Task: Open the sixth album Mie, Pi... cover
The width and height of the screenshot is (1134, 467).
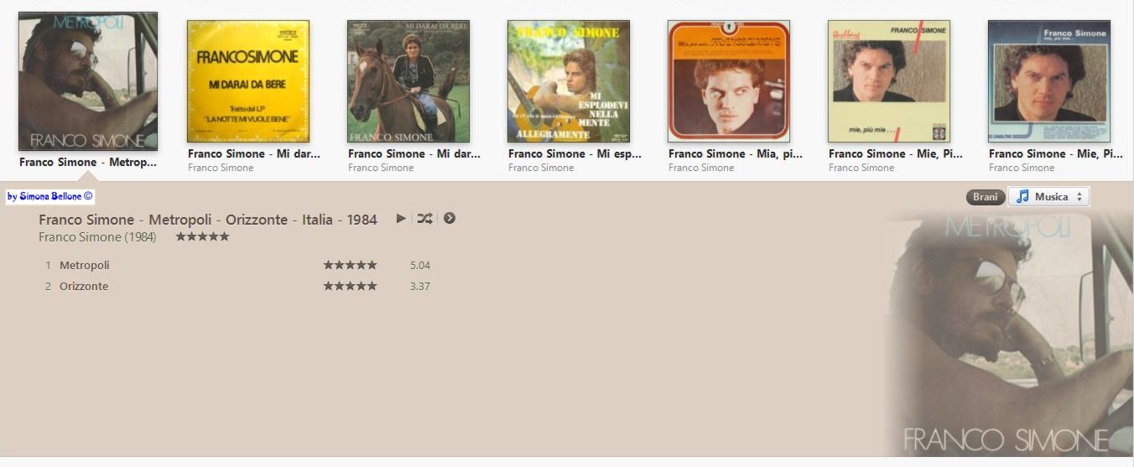Action: (x=889, y=81)
